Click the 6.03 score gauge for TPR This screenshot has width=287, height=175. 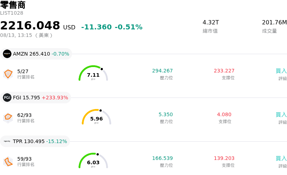93,161
